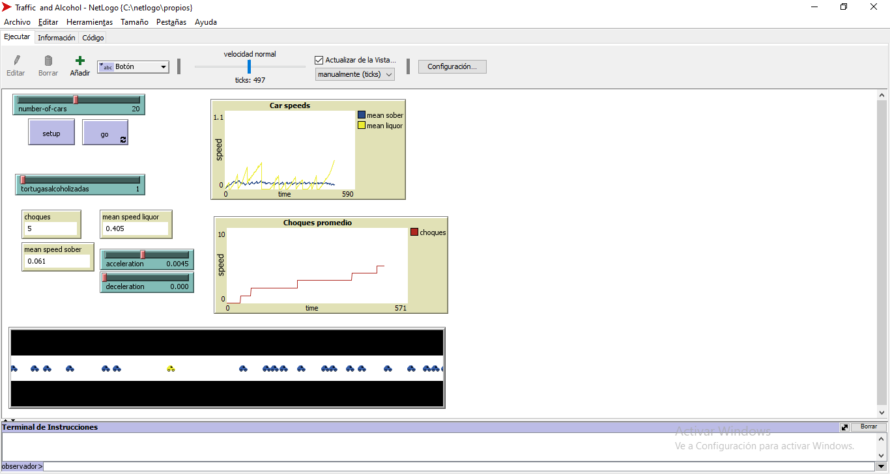The width and height of the screenshot is (890, 474).
Task: Switch to the Información tab
Action: [x=56, y=38]
